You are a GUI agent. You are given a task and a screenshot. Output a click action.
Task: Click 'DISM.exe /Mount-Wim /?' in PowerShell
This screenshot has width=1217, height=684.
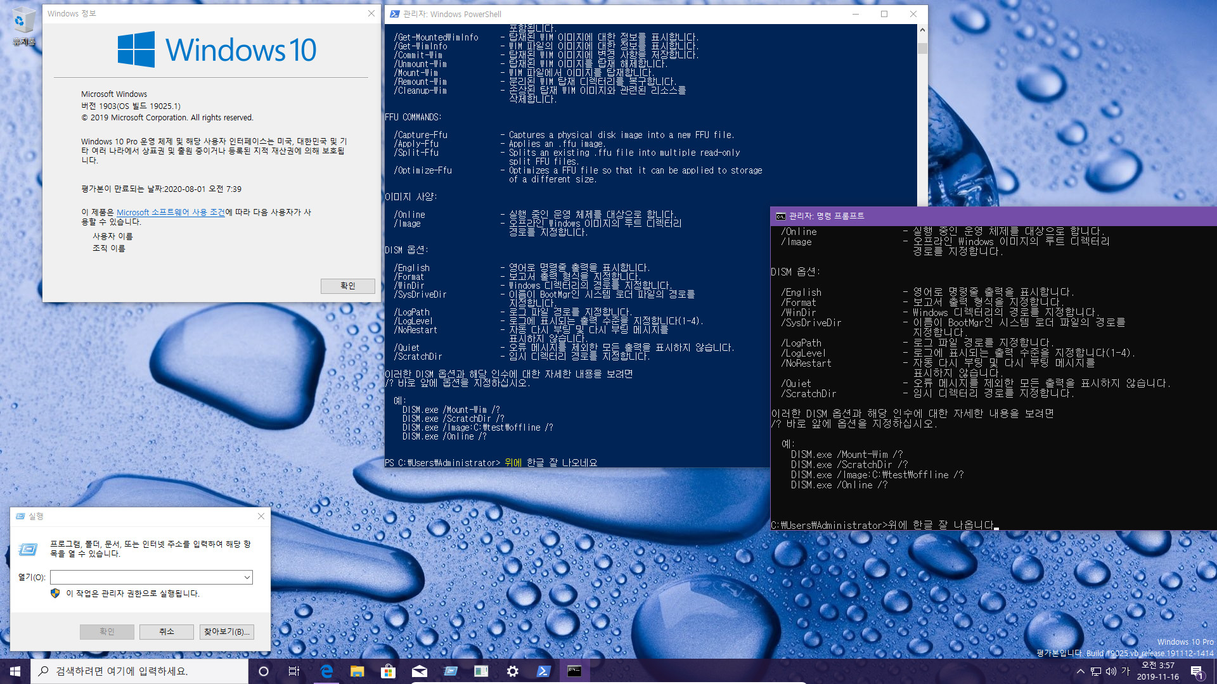click(451, 410)
